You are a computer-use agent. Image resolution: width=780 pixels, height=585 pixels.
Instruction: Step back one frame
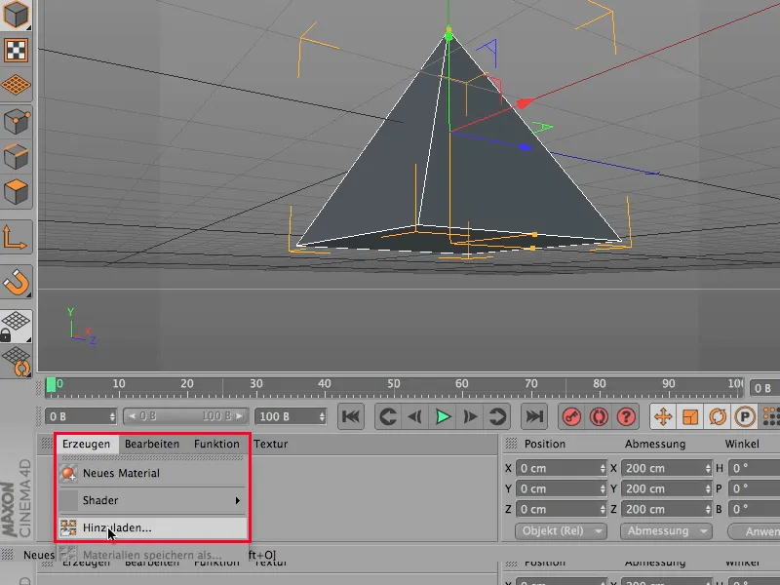(414, 416)
